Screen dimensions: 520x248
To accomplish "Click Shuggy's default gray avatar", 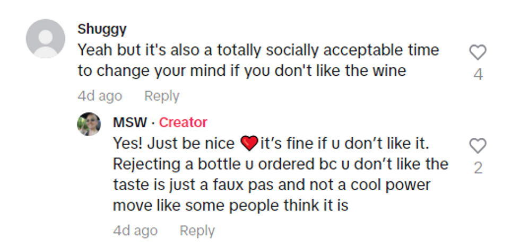I will click(x=45, y=38).
